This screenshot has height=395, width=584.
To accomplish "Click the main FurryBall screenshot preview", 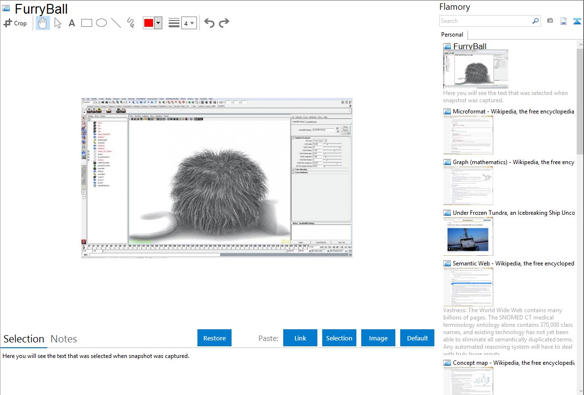I will pos(217,178).
